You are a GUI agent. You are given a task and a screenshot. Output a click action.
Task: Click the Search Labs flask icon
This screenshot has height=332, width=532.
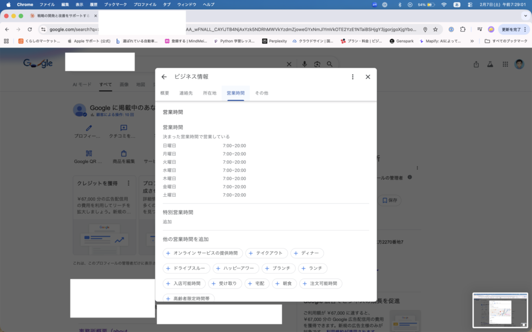click(x=489, y=64)
